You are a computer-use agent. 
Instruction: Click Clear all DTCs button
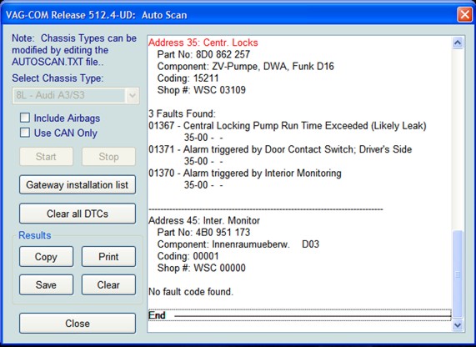[78, 214]
